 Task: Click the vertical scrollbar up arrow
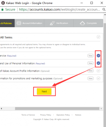pos(105,15)
